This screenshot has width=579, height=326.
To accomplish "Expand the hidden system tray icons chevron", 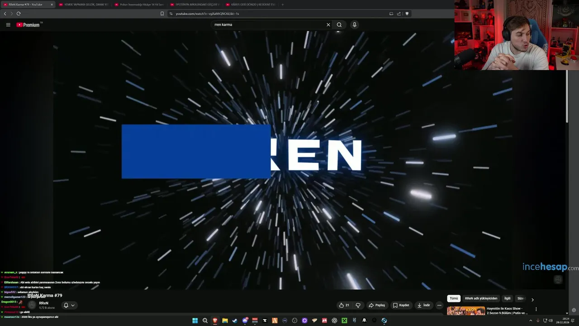I will [532, 321].
